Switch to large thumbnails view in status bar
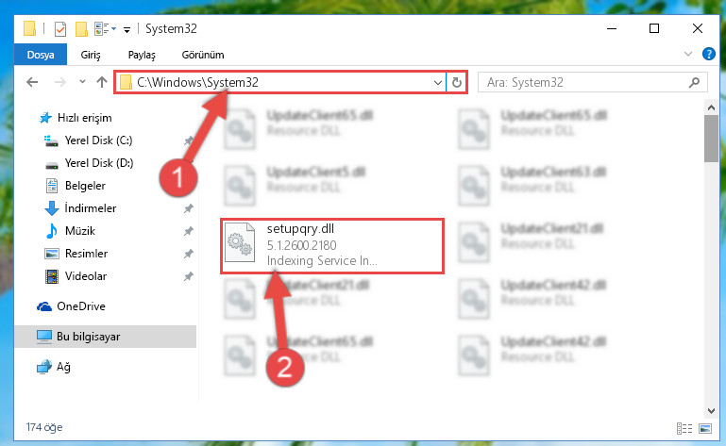This screenshot has width=726, height=446. [x=705, y=428]
